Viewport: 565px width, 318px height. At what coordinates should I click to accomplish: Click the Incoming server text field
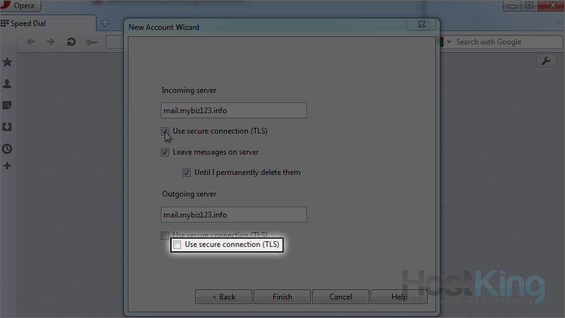tap(234, 111)
